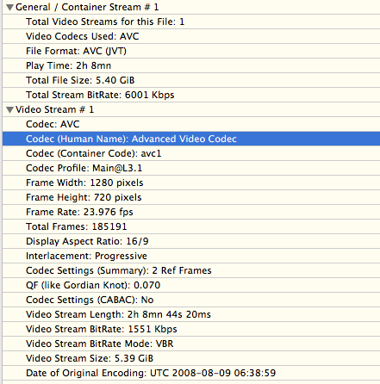Select the Video Codecs Used: AVC row
This screenshot has height=384, width=380.
pyautogui.click(x=191, y=36)
